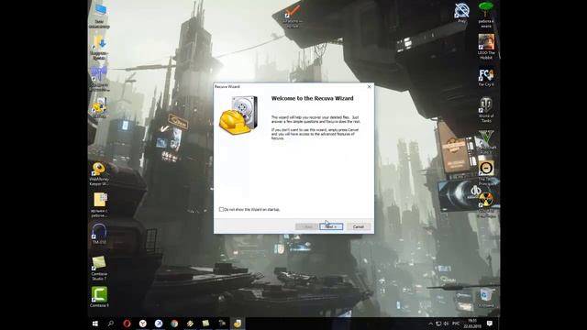Open Google Chrome from the taskbar
Screen dimensions: 587x330
click(174, 324)
